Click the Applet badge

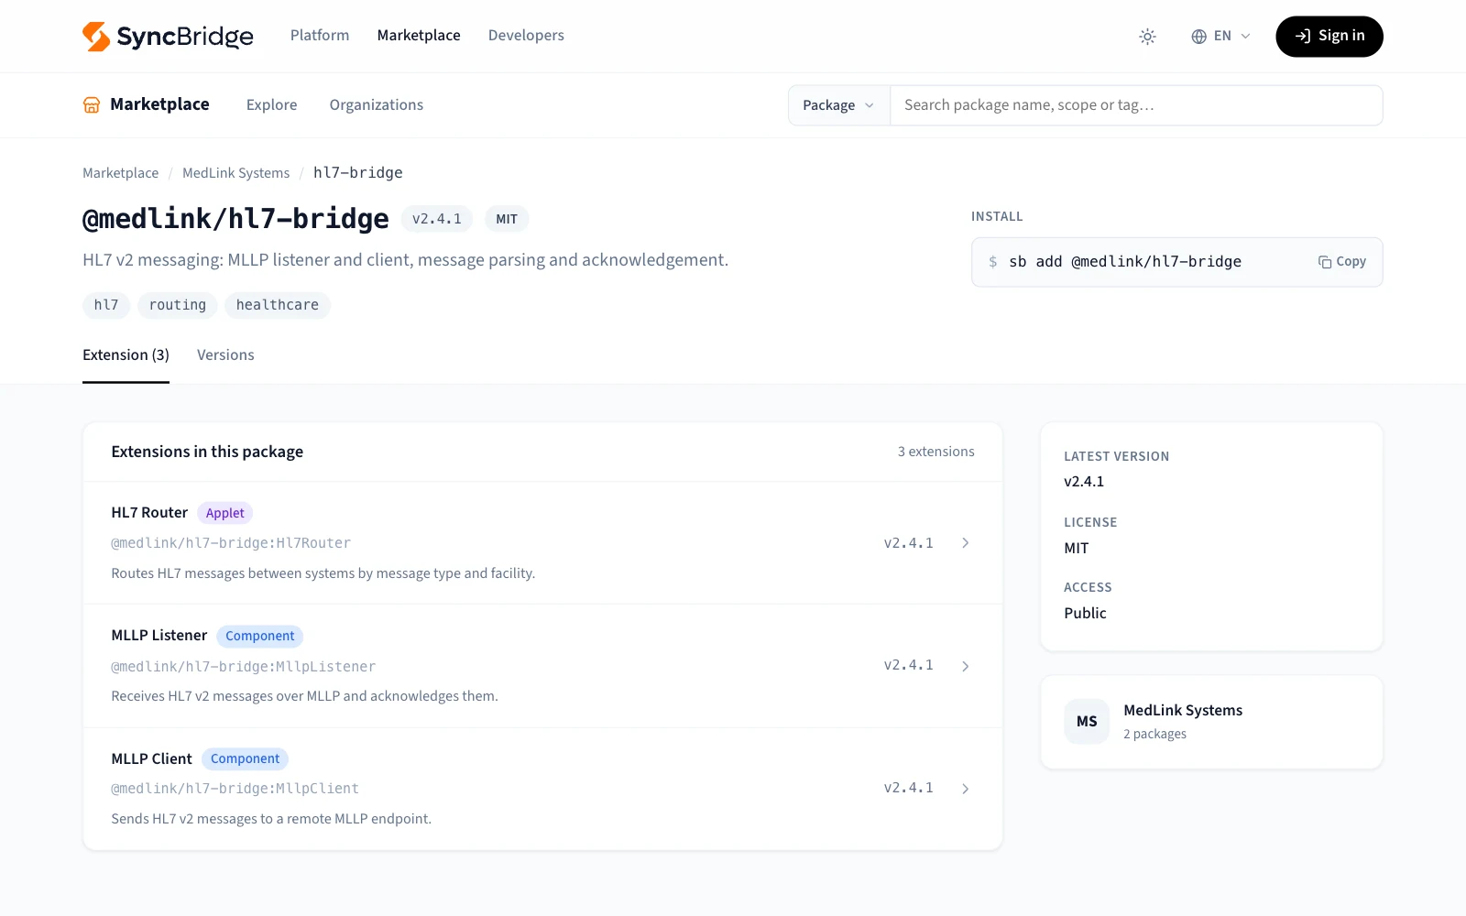point(225,513)
